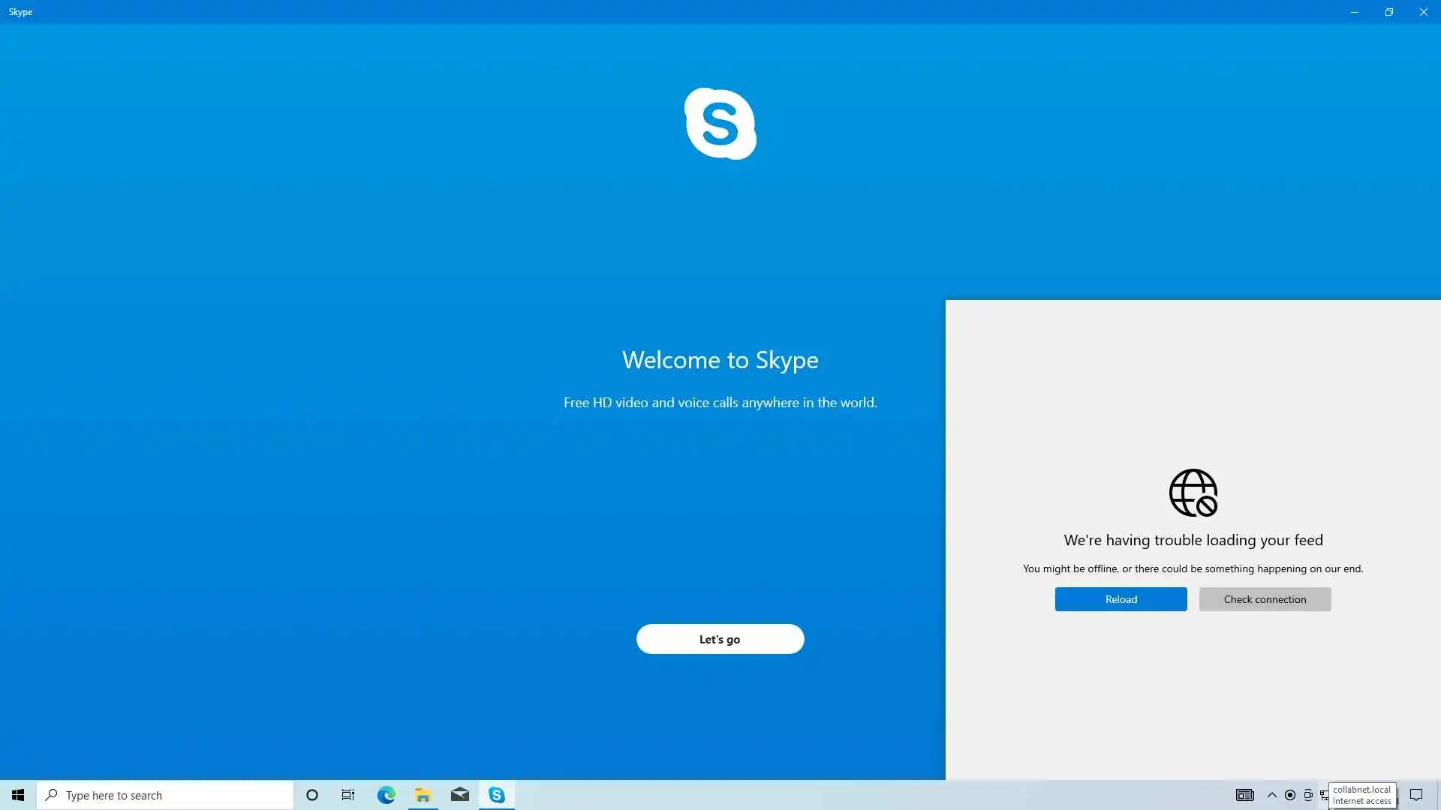
Task: Open Skype from the taskbar
Action: (497, 795)
